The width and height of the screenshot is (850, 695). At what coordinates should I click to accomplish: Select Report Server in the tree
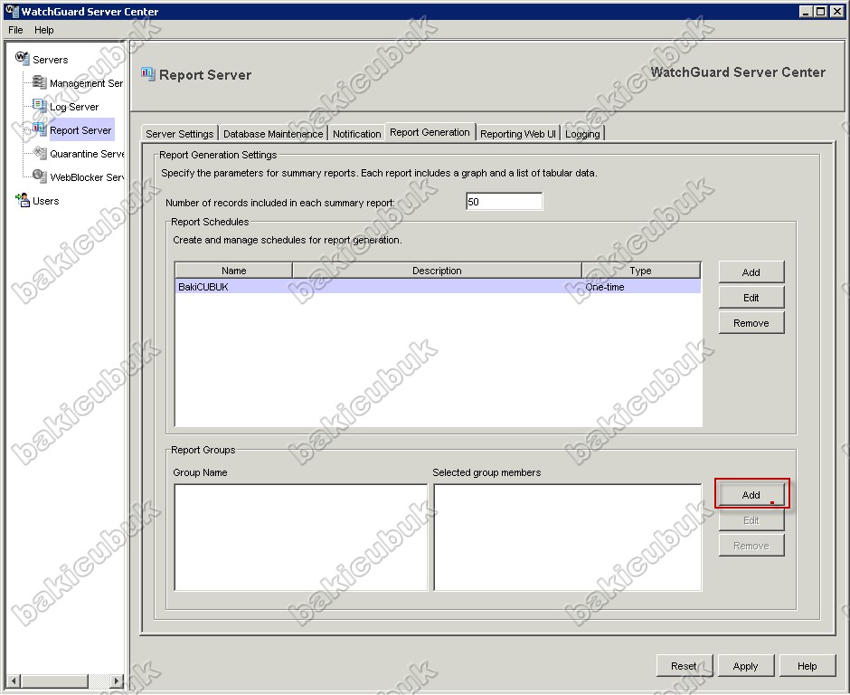pos(80,130)
